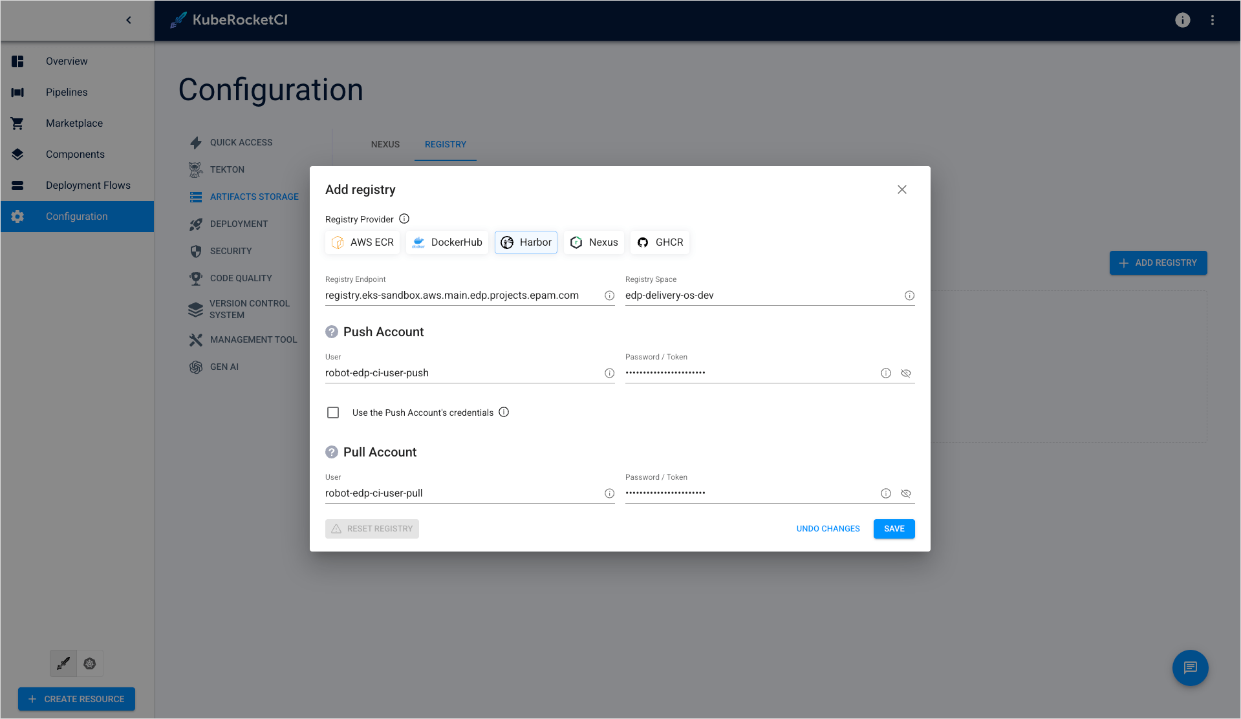Screen dimensions: 1241x719
Task: Select AWS ECR registry provider
Action: coord(363,242)
